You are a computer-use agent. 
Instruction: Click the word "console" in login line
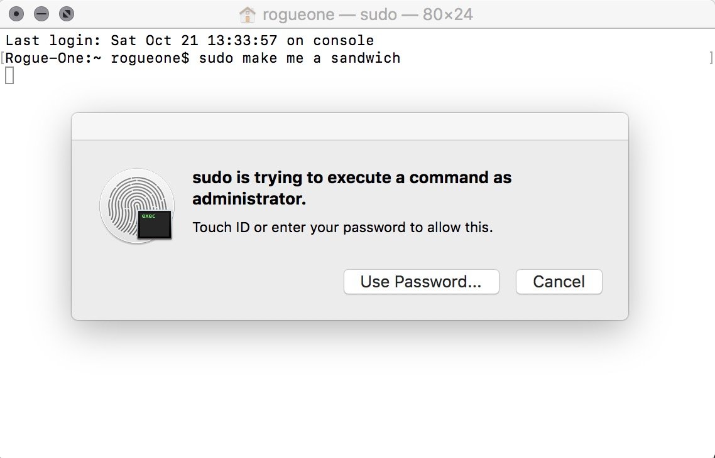tap(344, 41)
